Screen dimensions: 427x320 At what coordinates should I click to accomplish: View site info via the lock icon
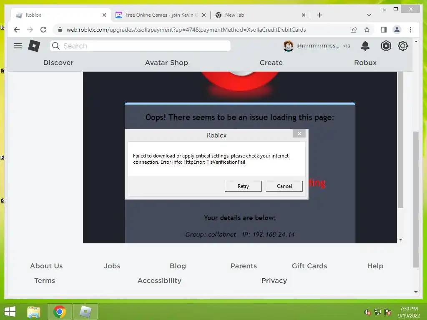[60, 30]
